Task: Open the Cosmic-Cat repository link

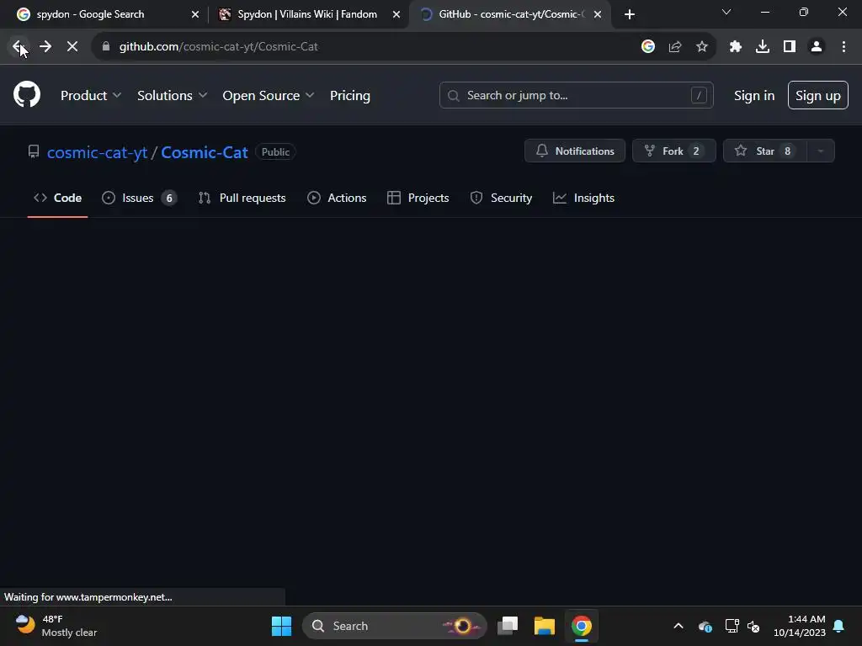Action: [x=204, y=152]
